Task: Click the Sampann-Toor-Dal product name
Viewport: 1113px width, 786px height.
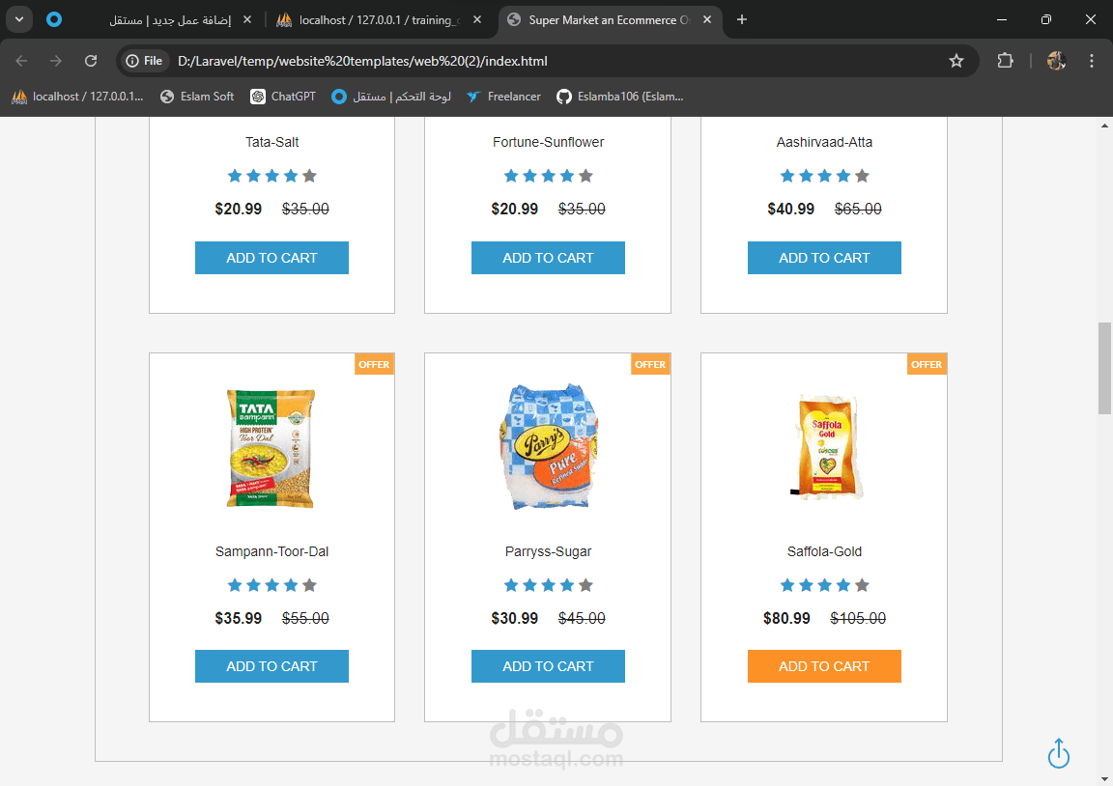Action: click(x=271, y=551)
